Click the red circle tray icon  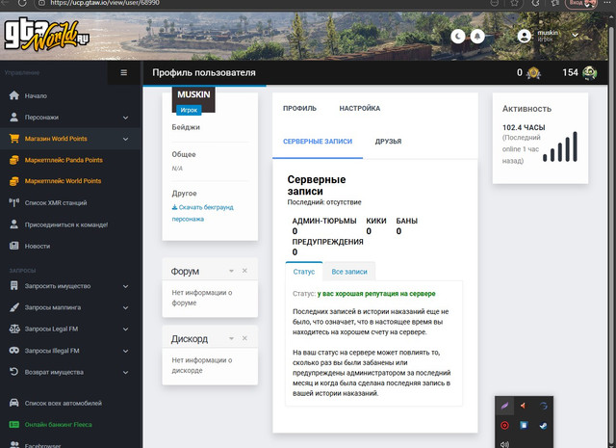pyautogui.click(x=504, y=425)
